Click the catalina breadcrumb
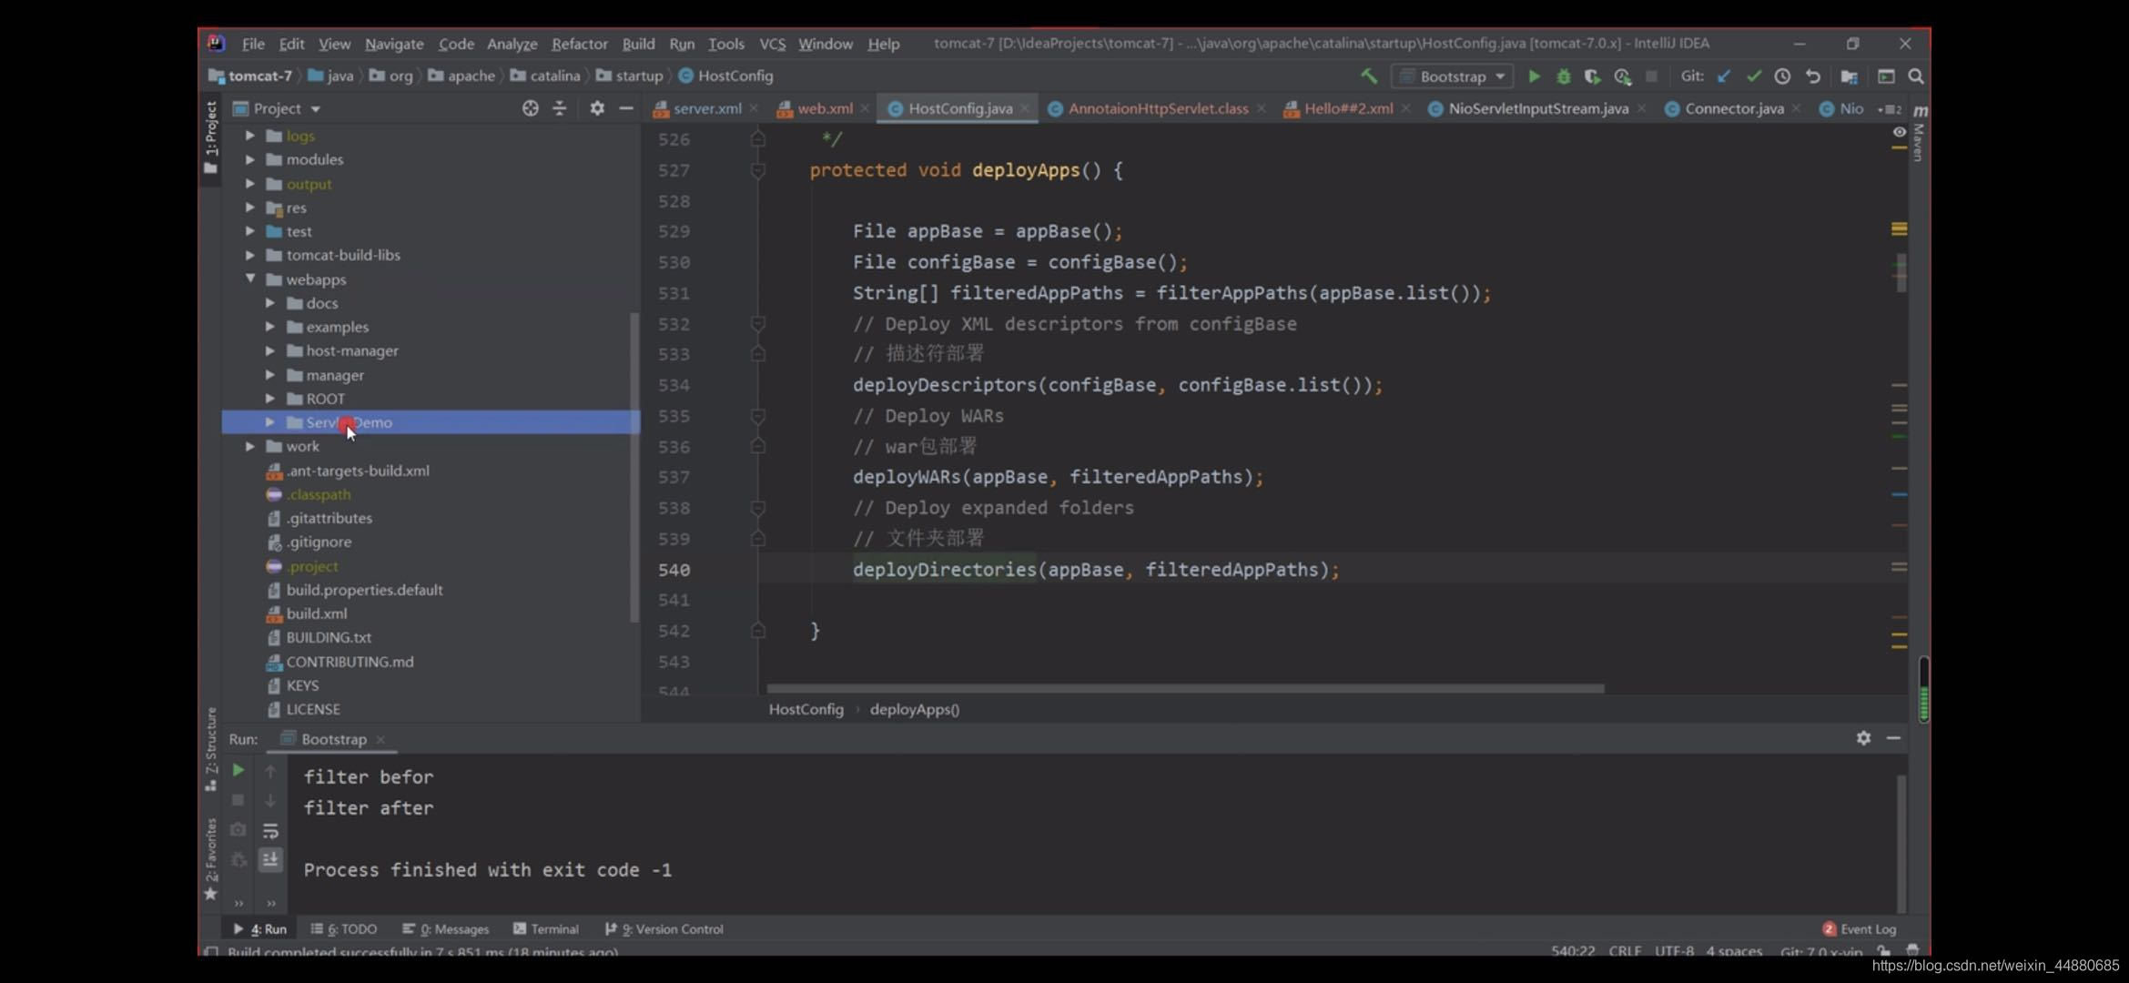 pyautogui.click(x=545, y=76)
